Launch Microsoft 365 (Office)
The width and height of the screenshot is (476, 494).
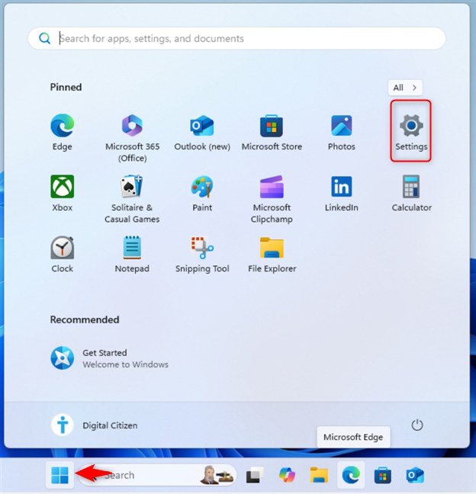pyautogui.click(x=132, y=138)
